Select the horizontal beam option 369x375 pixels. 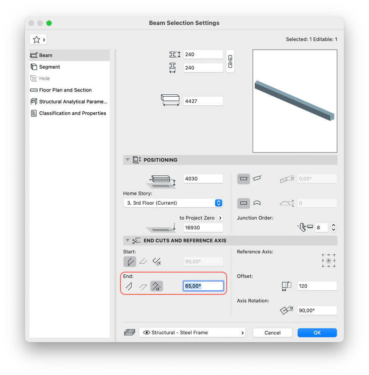pos(243,179)
